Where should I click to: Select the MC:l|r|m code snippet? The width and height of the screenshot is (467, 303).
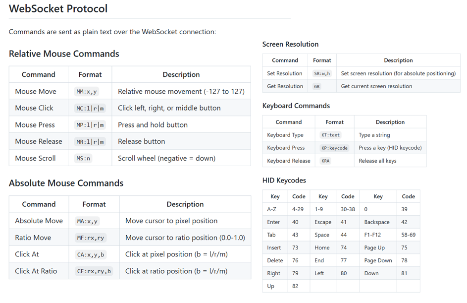click(x=90, y=108)
